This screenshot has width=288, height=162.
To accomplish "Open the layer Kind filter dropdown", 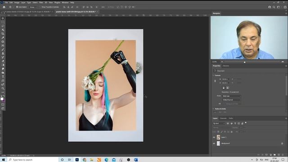I will point(219,123).
